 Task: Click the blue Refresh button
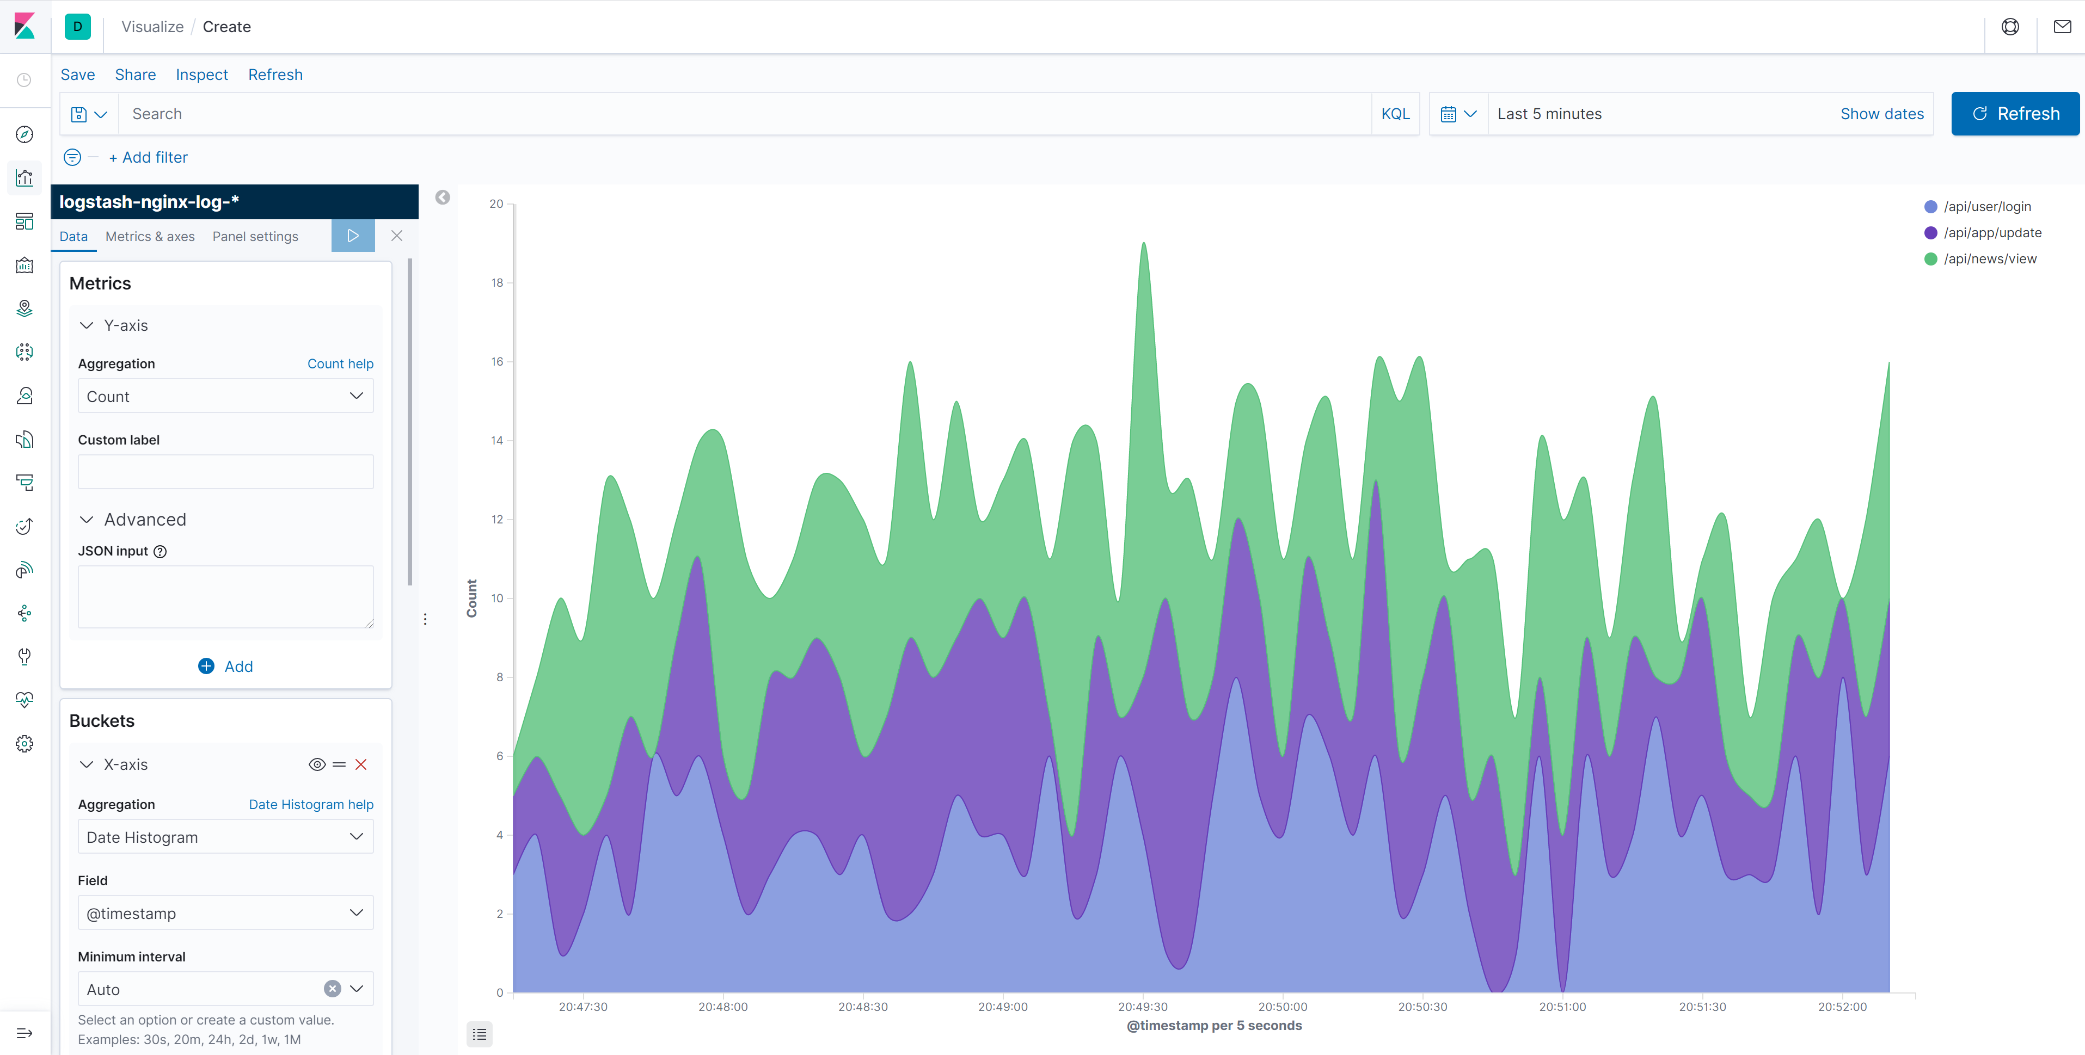click(2015, 114)
